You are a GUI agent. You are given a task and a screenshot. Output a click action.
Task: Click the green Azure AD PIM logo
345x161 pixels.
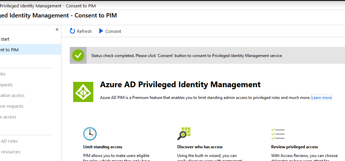click(83, 92)
